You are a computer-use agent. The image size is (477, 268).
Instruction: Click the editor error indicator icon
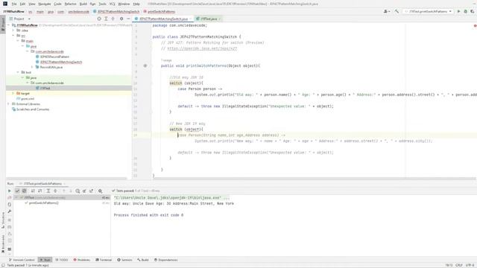[x=475, y=26]
